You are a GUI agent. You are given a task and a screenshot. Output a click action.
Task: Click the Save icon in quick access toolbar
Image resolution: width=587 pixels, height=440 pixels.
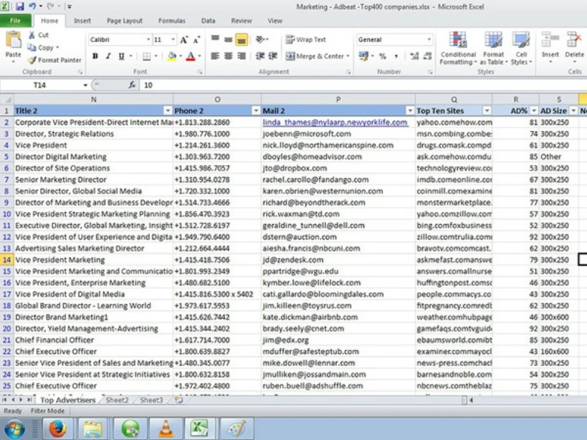click(19, 6)
